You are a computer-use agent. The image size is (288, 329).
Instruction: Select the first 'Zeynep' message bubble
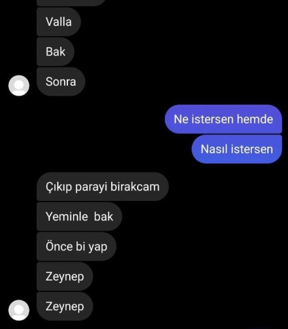click(65, 276)
